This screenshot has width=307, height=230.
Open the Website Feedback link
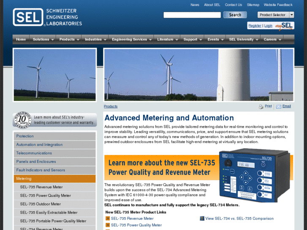pyautogui.click(x=278, y=5)
